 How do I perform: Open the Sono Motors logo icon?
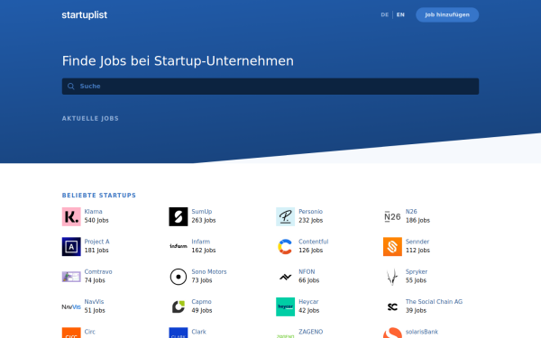click(179, 277)
